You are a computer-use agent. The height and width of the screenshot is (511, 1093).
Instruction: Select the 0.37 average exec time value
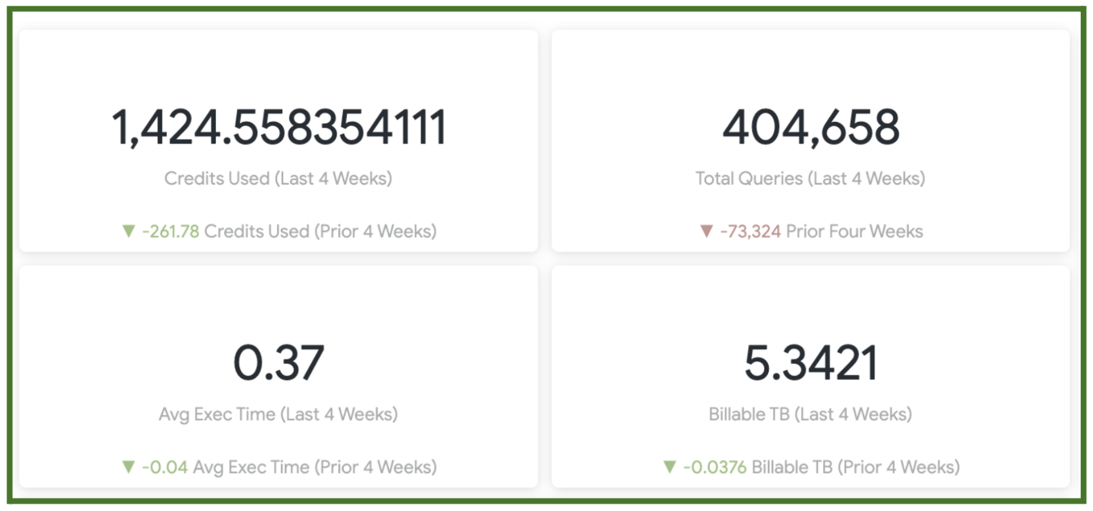click(x=278, y=363)
